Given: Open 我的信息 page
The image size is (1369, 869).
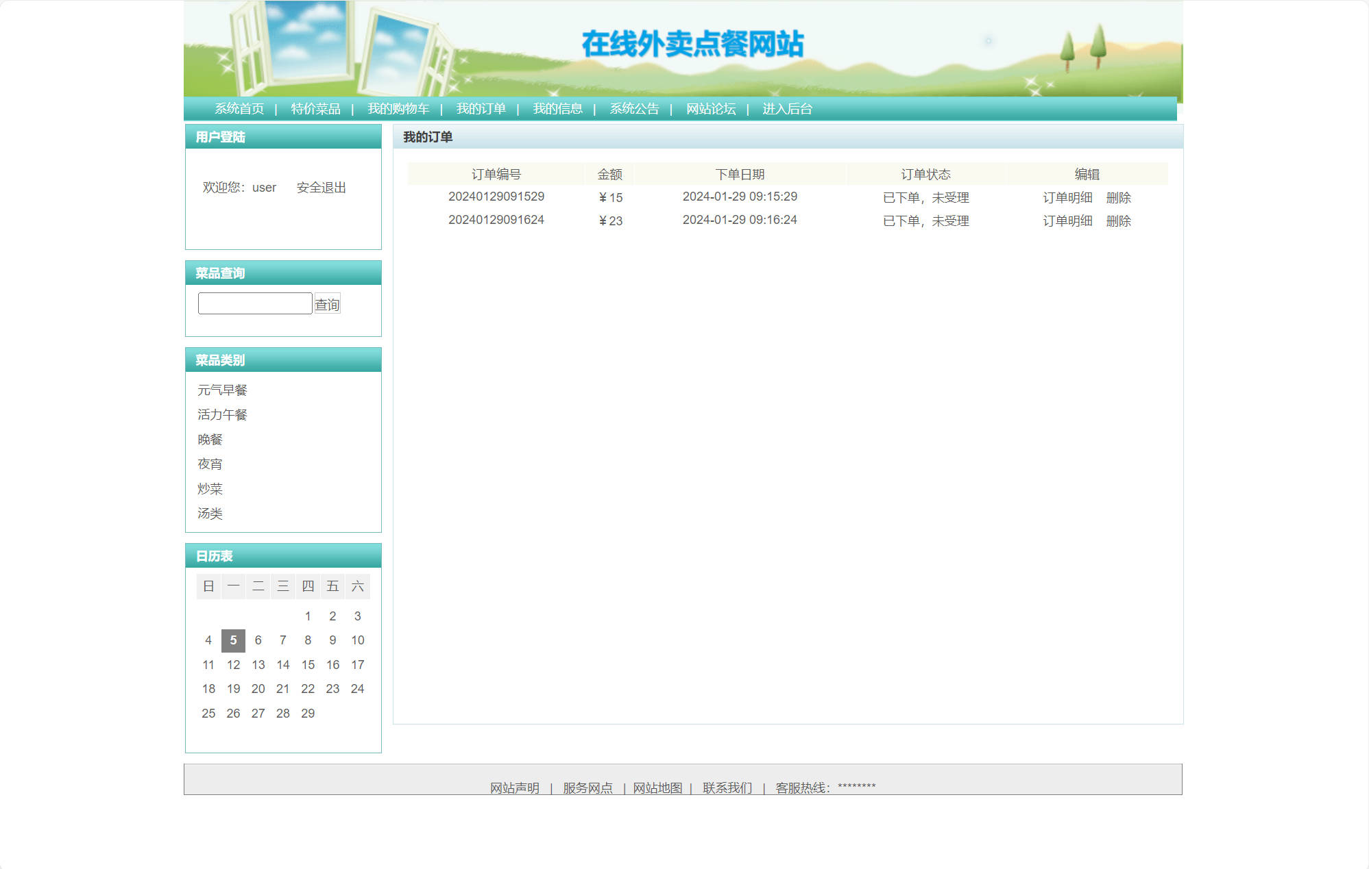Looking at the screenshot, I should point(560,108).
